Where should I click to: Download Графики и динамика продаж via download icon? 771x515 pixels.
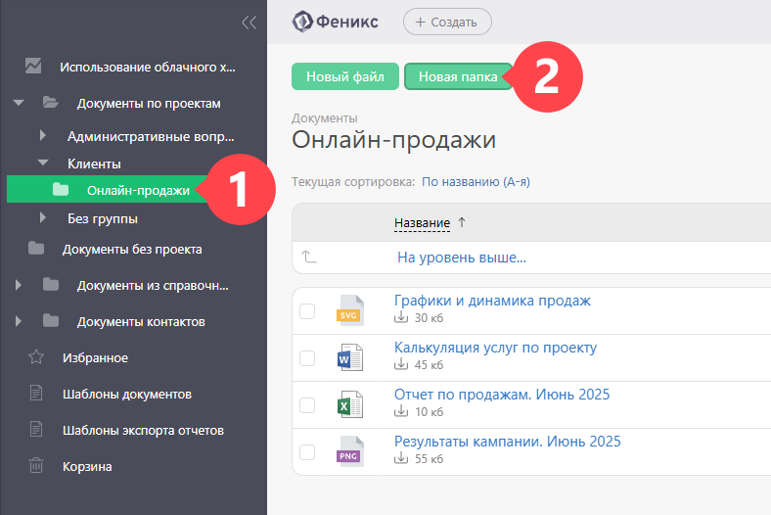401,317
